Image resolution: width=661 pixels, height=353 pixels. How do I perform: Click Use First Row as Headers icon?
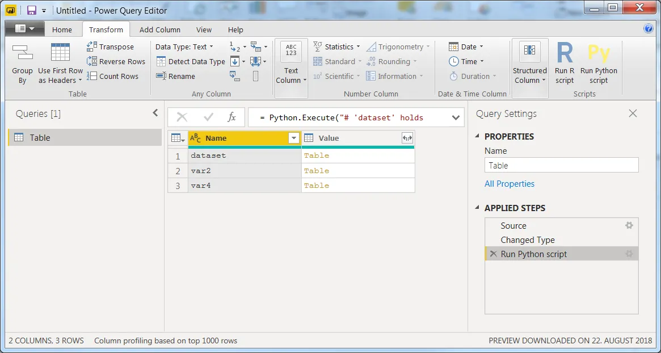coord(60,53)
